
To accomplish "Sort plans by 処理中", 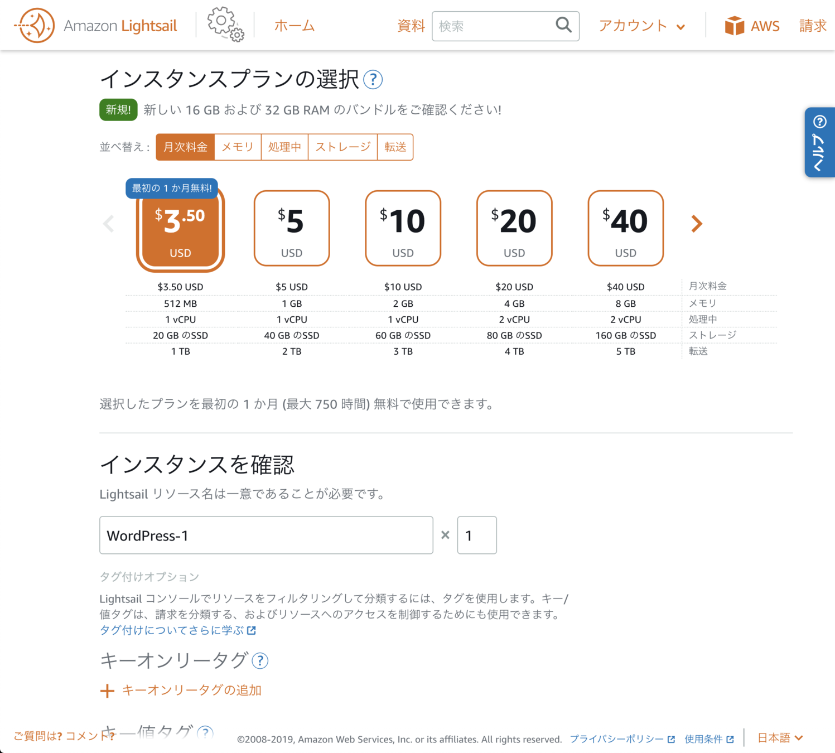I will pos(284,147).
